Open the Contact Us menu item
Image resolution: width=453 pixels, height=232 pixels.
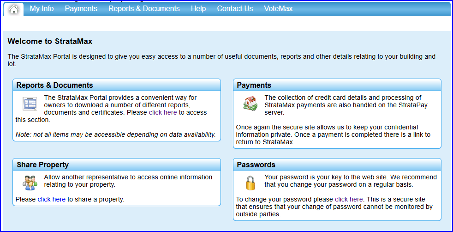(235, 9)
